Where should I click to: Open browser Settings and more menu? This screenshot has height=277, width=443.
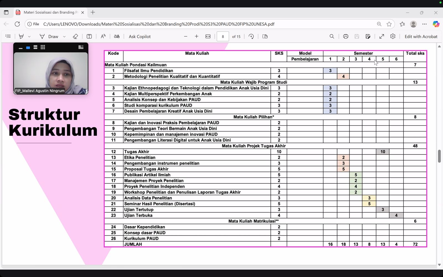click(424, 24)
